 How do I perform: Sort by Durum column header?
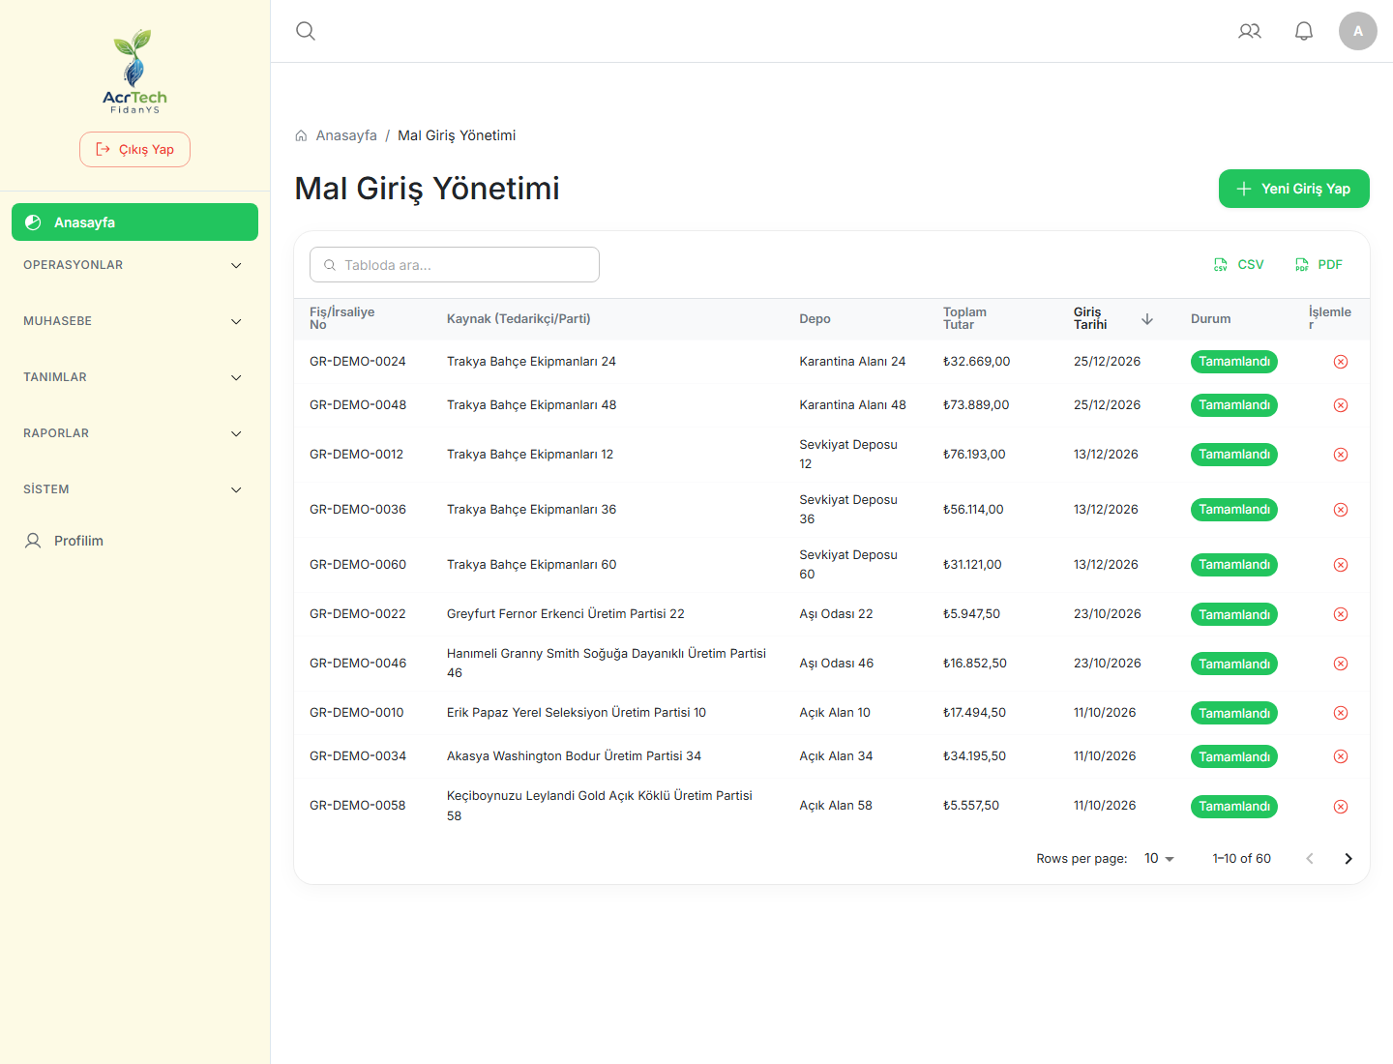click(x=1211, y=319)
